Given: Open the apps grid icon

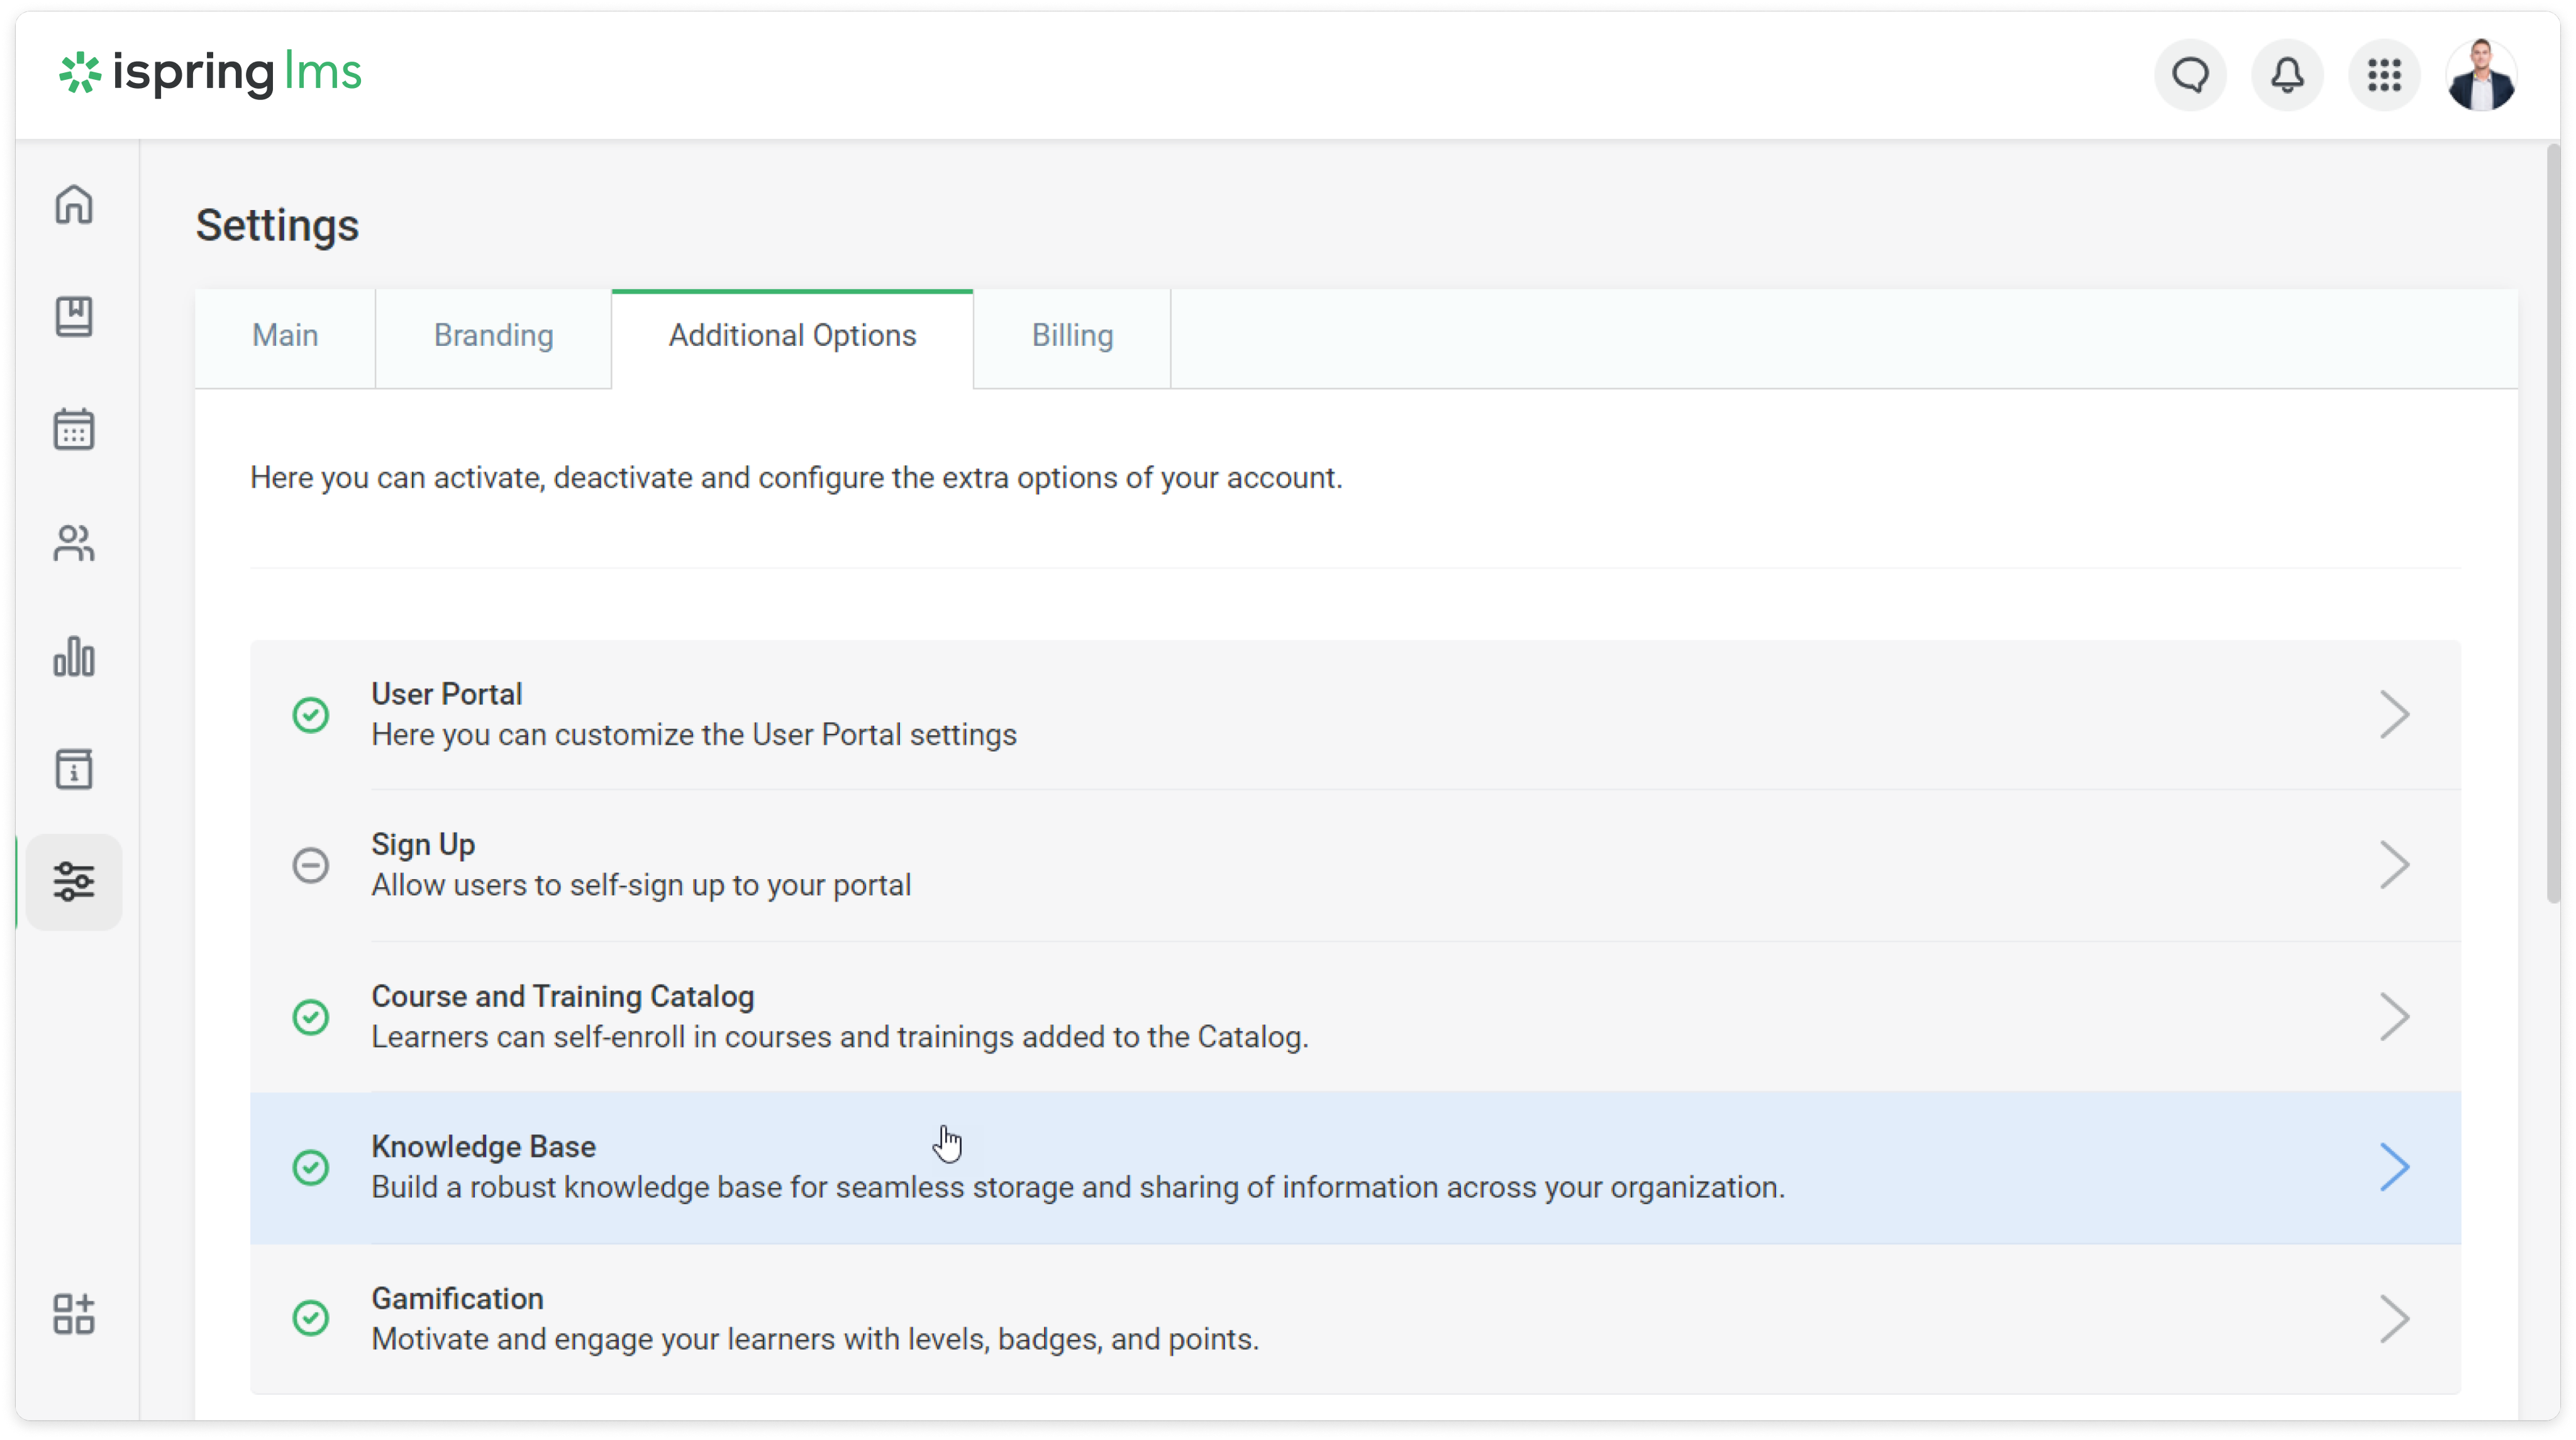Looking at the screenshot, I should tap(2384, 75).
